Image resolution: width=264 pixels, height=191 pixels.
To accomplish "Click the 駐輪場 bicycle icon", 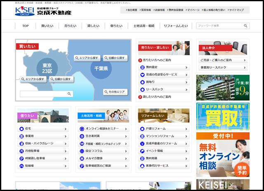I will click(21, 166).
